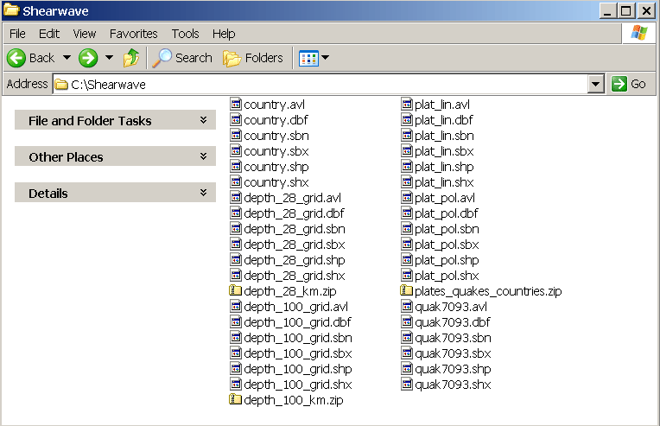Open the File menu
Image resolution: width=660 pixels, height=426 pixels.
pyautogui.click(x=17, y=34)
